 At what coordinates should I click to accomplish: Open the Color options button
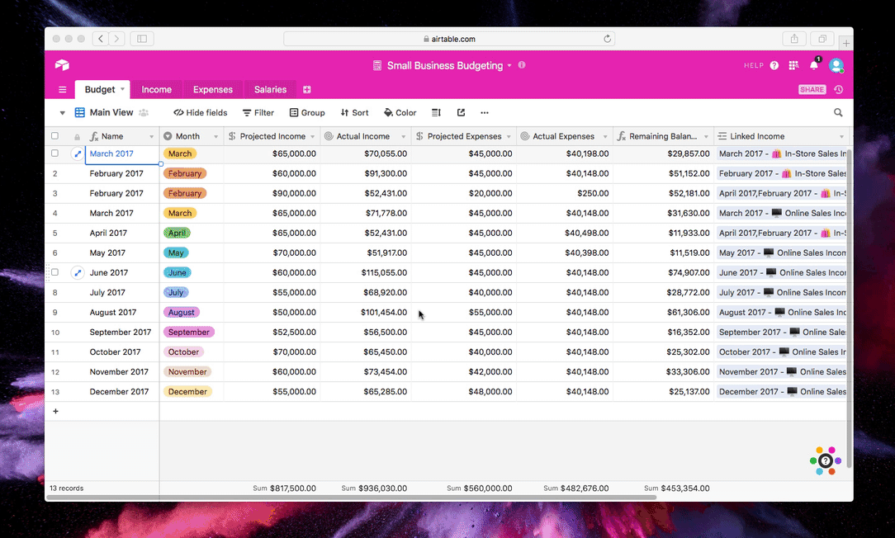click(400, 113)
